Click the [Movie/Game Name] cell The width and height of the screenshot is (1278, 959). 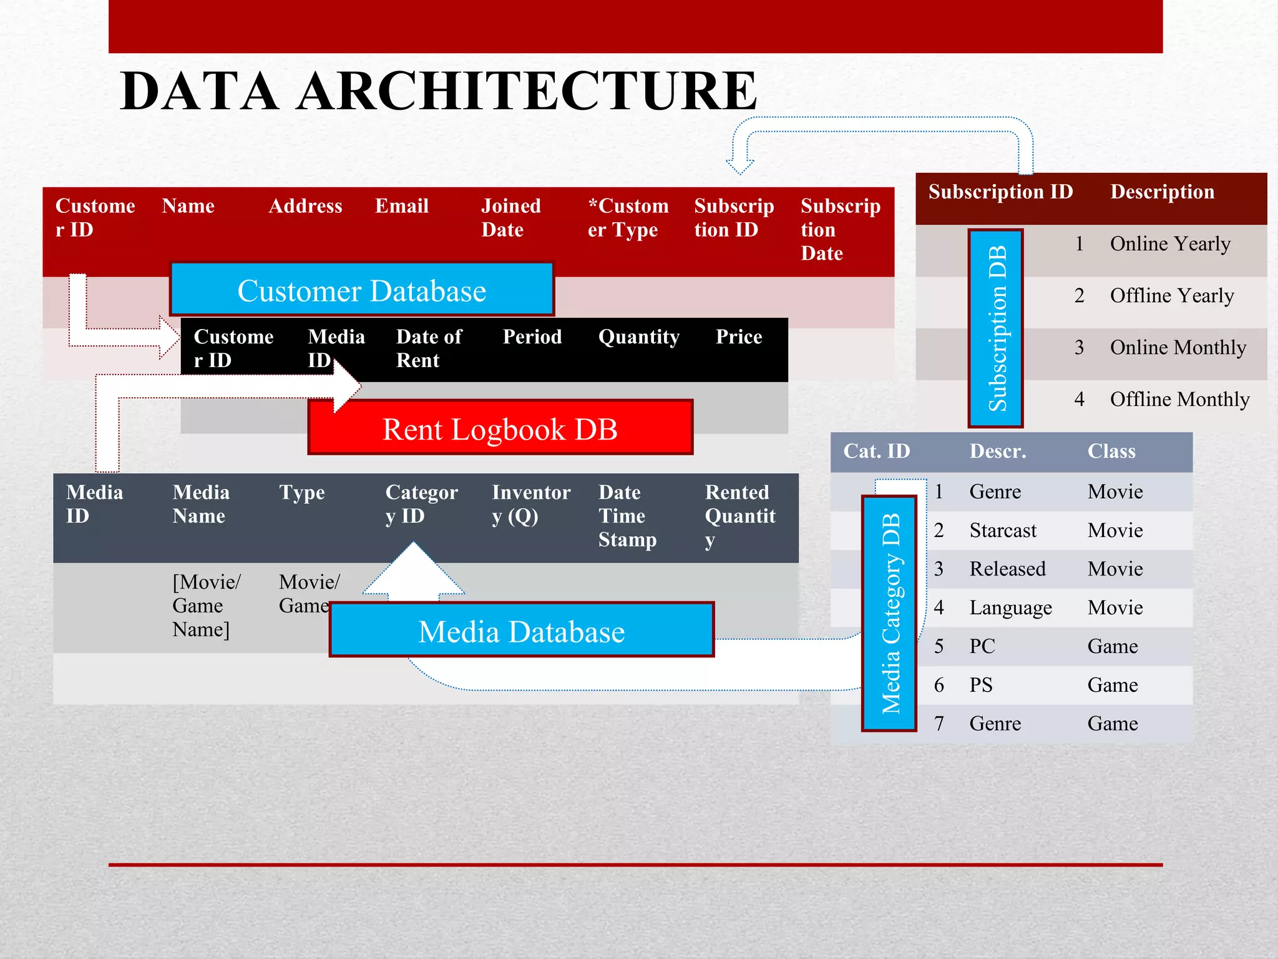point(206,606)
